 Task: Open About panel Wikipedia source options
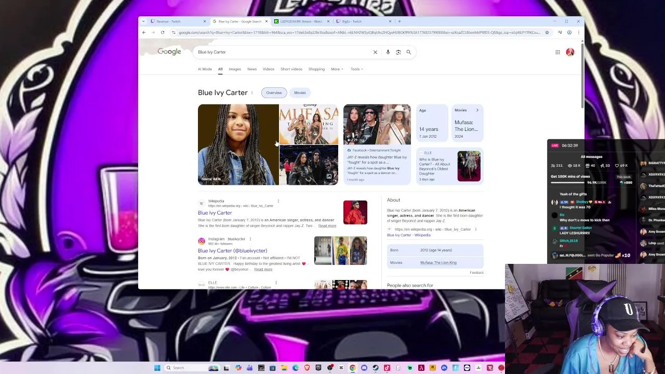(475, 229)
